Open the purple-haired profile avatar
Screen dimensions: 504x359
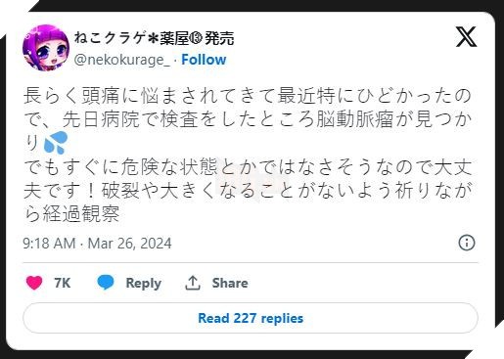46,48
